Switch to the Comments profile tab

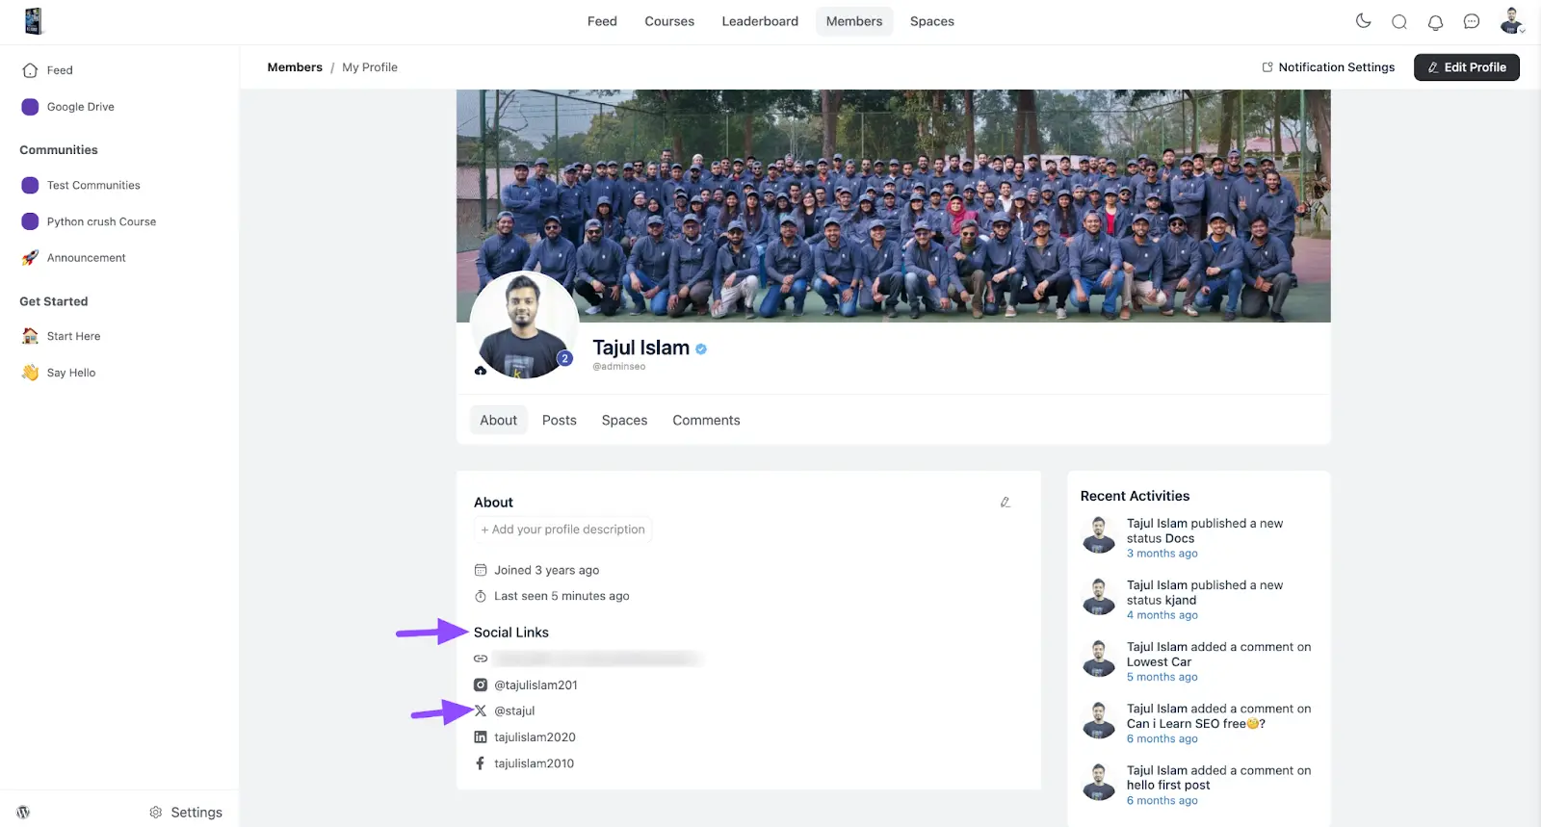[x=706, y=421]
